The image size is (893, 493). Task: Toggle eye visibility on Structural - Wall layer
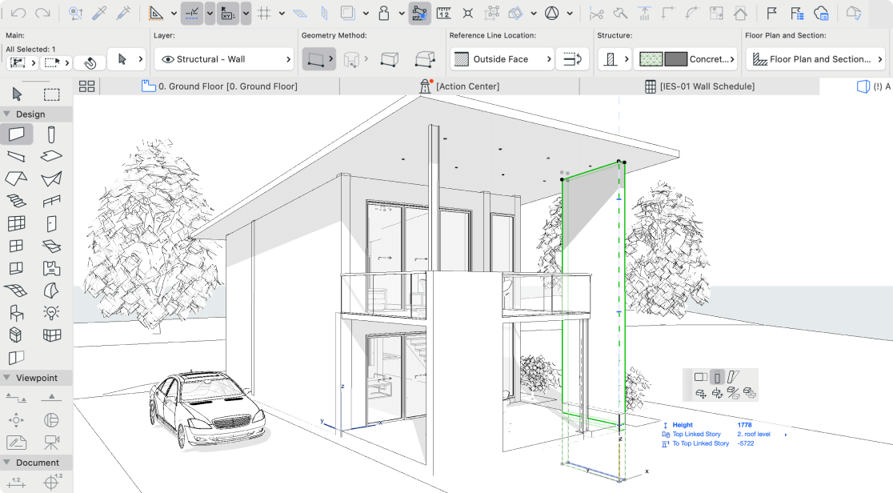point(168,59)
